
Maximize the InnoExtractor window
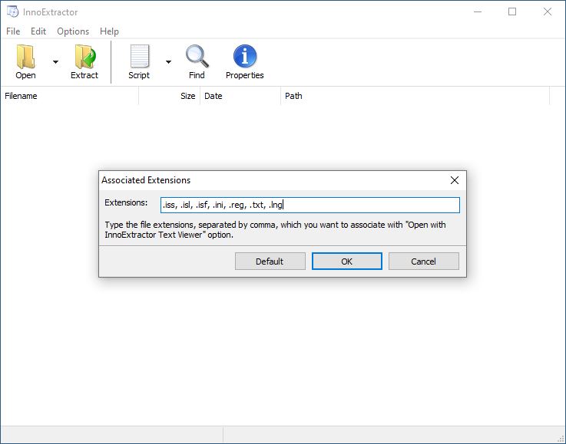pos(511,12)
